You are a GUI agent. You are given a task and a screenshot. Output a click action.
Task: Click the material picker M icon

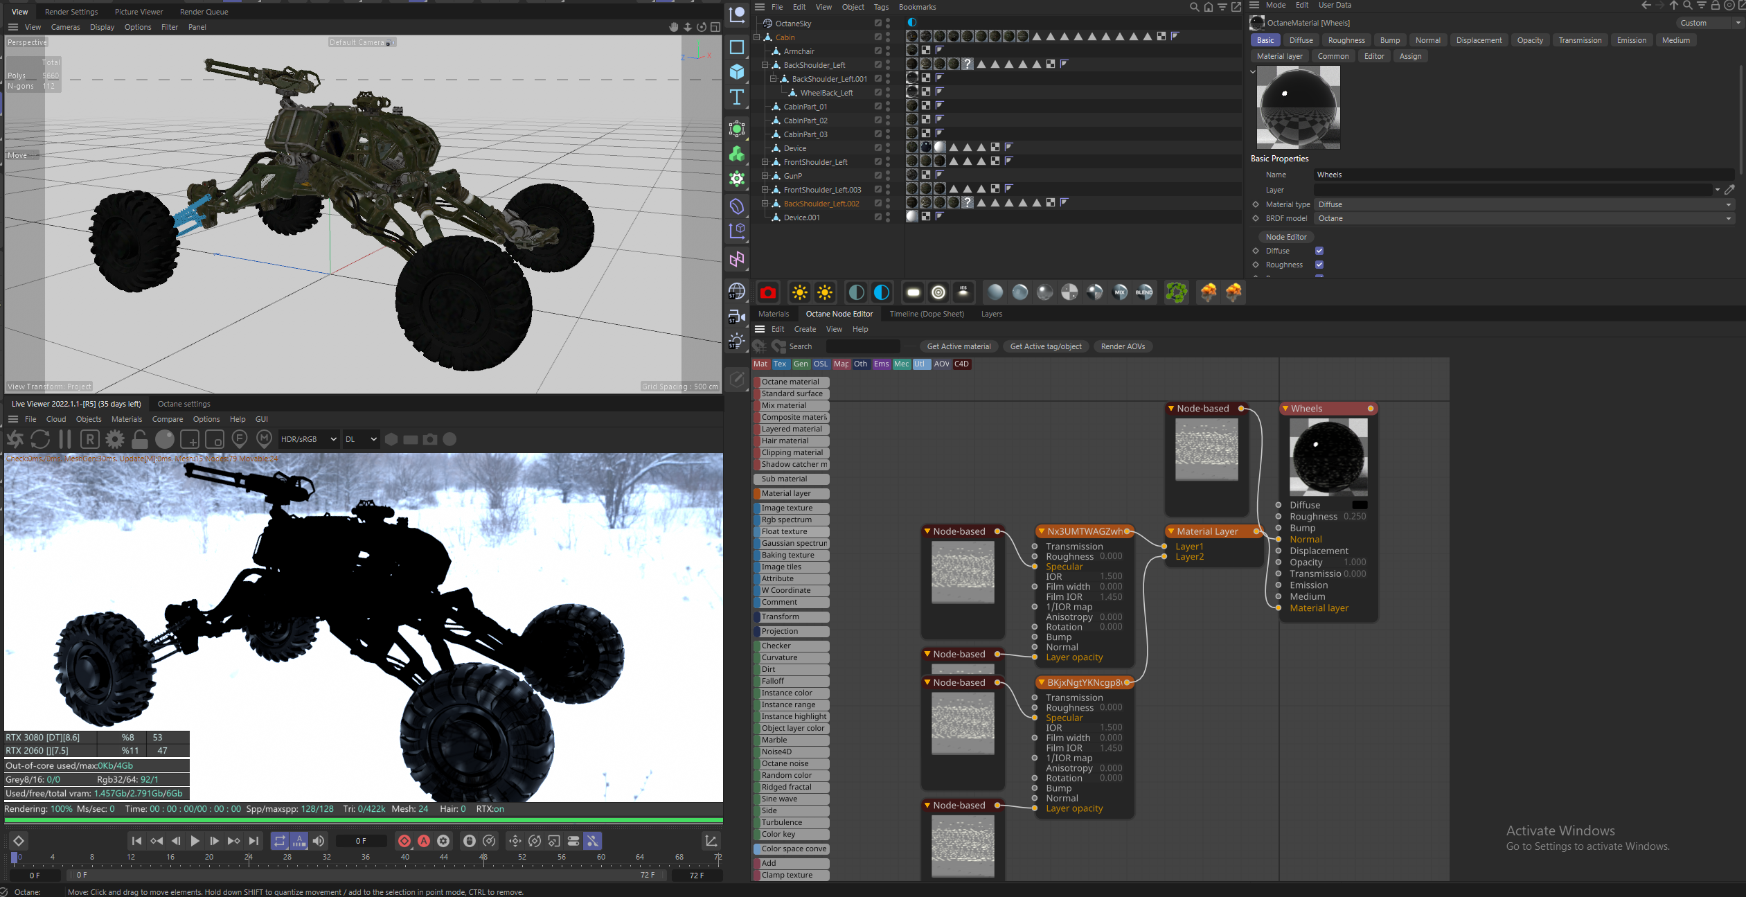coord(264,438)
